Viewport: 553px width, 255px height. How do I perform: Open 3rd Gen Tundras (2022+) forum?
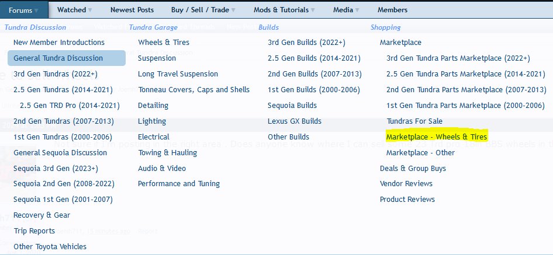pos(56,74)
